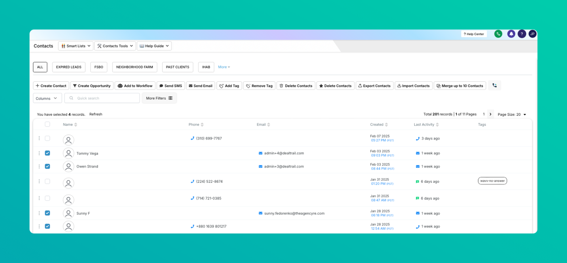Viewport: 567px width, 263px height.
Task: Click the question mark help icon
Action: [522, 34]
